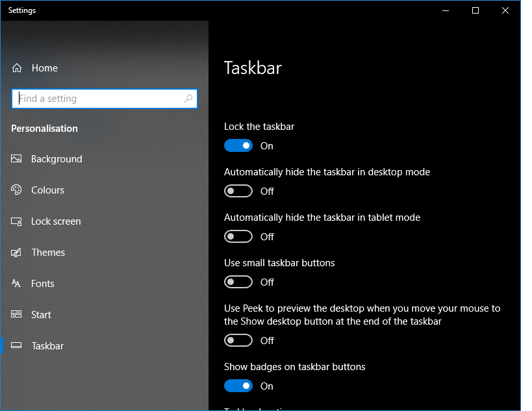Screen dimensions: 532x411
Task: Go to Lock screen settings
Action: (56, 221)
